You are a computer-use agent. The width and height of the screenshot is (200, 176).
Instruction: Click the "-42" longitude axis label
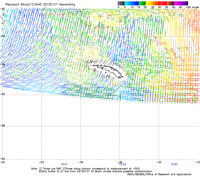(41, 162)
